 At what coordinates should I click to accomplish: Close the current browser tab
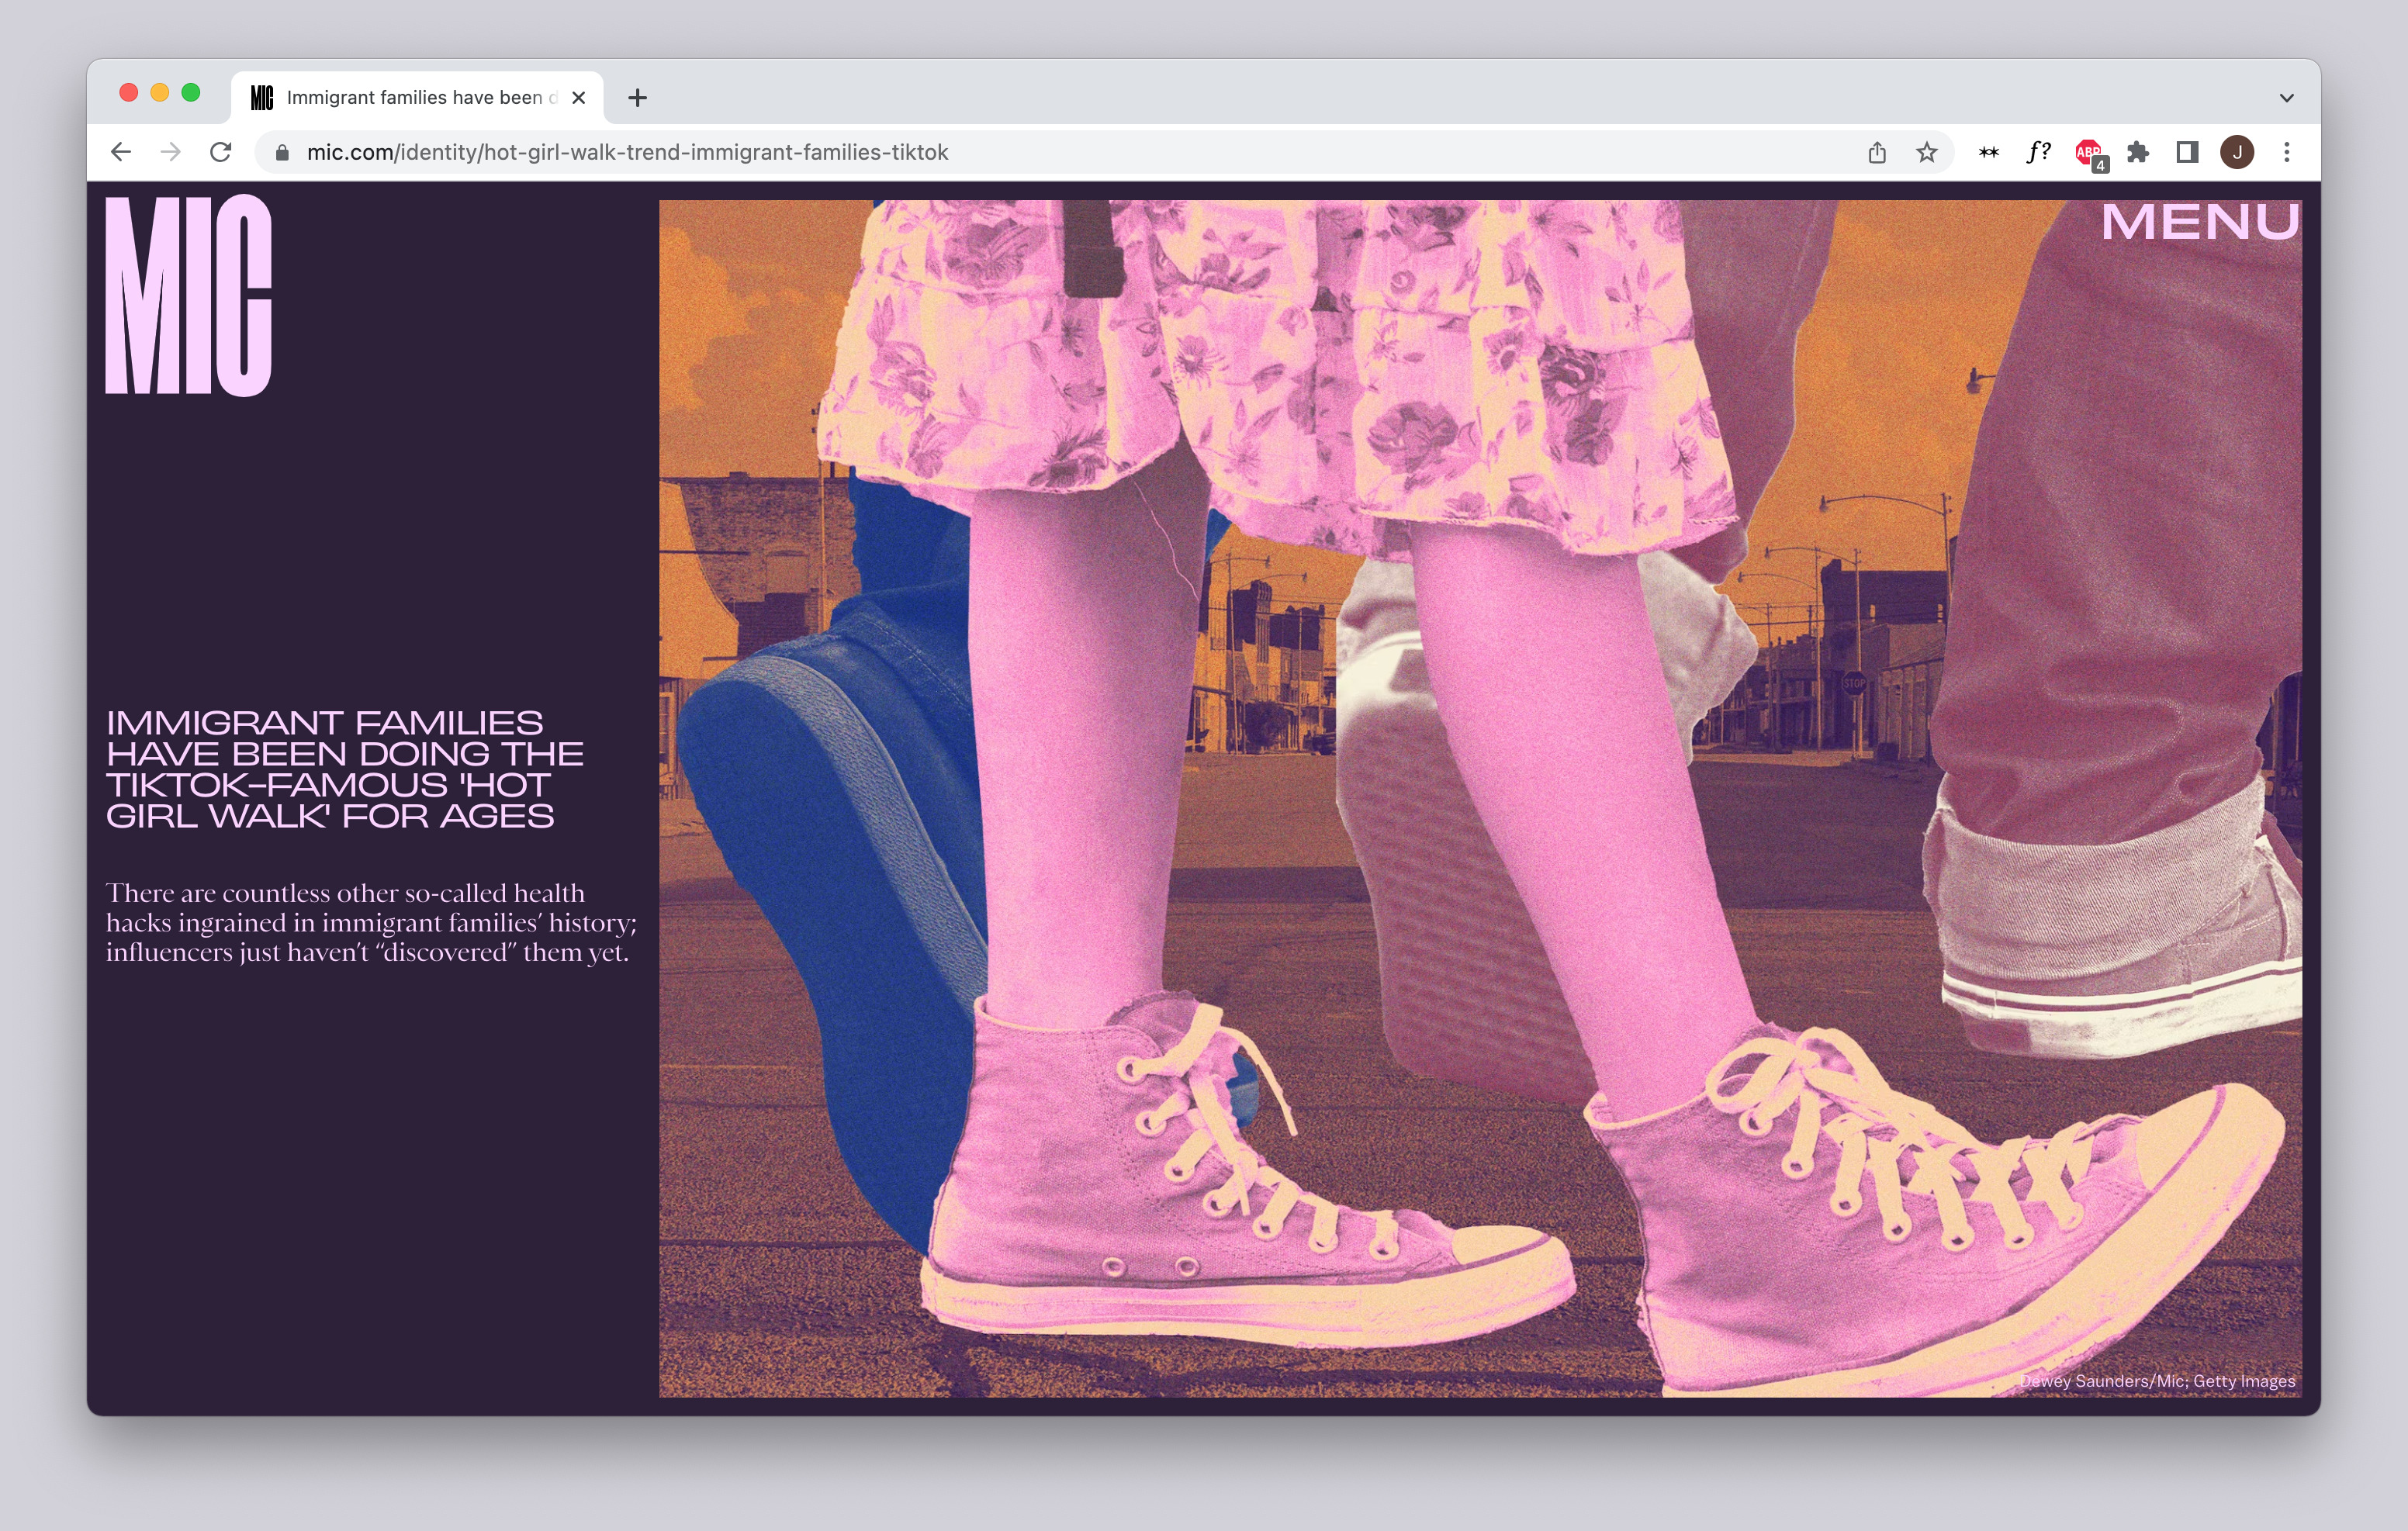pos(578,98)
